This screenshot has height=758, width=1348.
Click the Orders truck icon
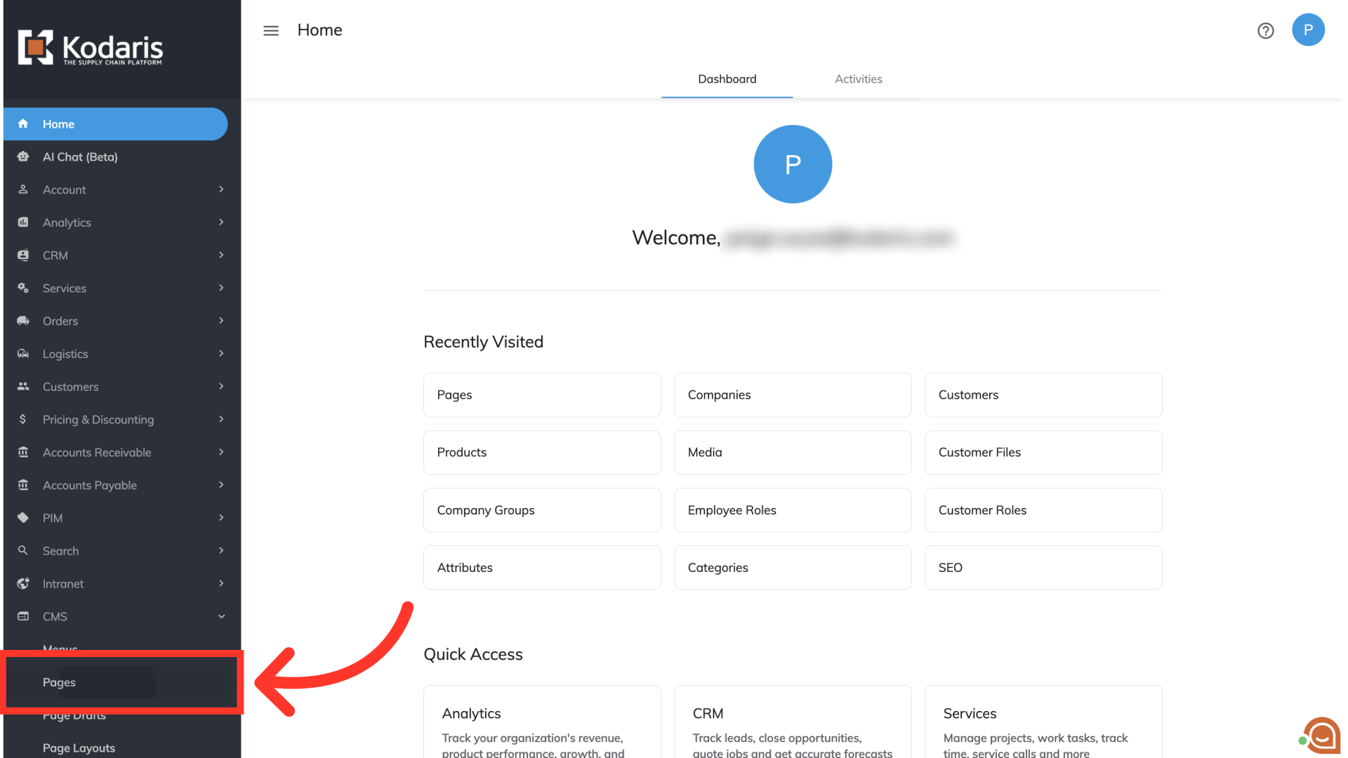click(23, 321)
